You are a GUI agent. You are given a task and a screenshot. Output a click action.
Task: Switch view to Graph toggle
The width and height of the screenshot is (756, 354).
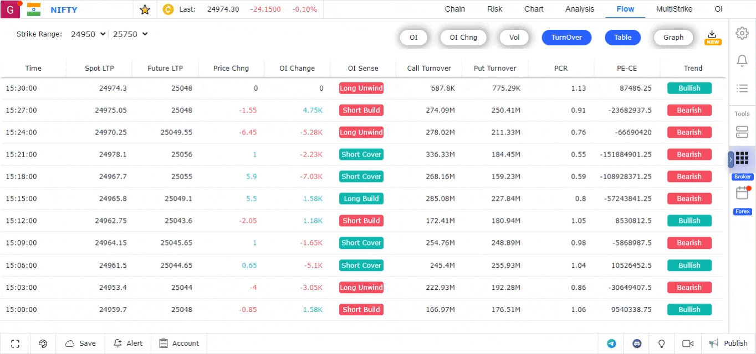[x=673, y=38]
